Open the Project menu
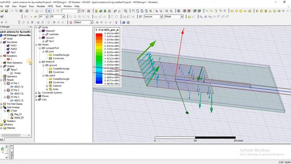The image size is (291, 164). click(23, 6)
